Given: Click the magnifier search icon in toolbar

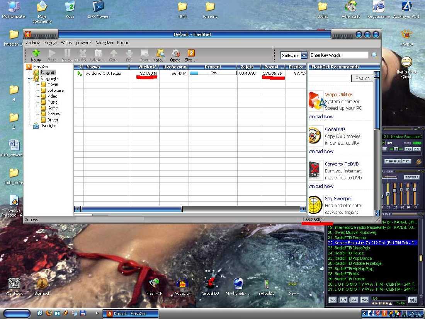Looking at the screenshot, I should click(x=375, y=55).
